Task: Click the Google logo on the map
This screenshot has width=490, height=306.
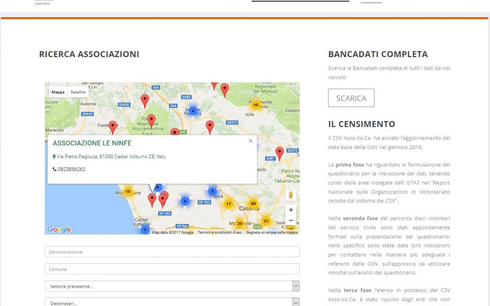Action: click(x=59, y=229)
